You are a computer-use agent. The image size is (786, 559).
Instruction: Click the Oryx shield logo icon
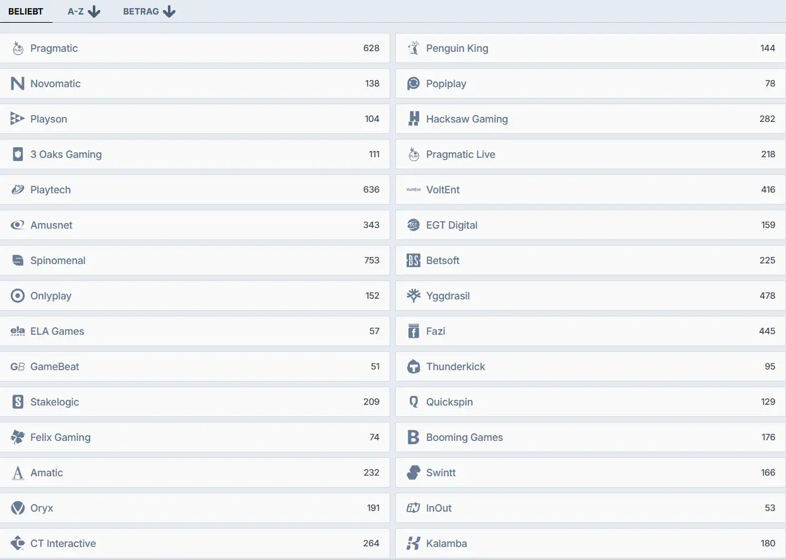[x=18, y=508]
